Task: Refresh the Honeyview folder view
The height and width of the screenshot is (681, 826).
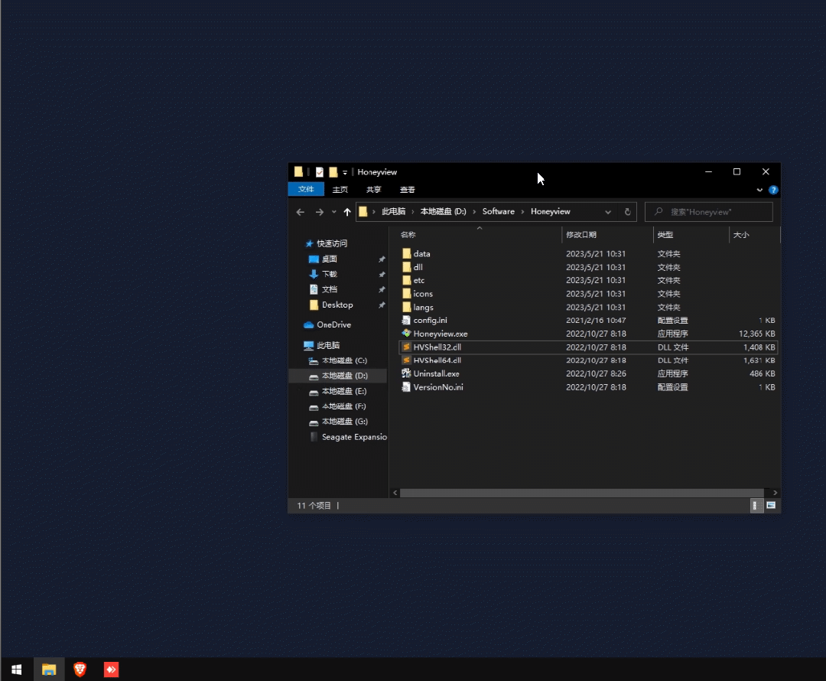Action: [x=627, y=212]
